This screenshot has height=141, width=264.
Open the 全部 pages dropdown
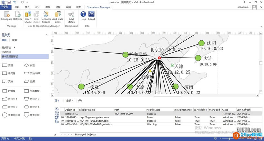(x=69, y=101)
